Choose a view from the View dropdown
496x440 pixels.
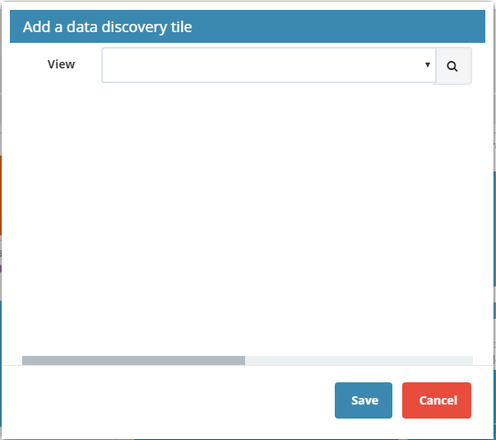268,65
